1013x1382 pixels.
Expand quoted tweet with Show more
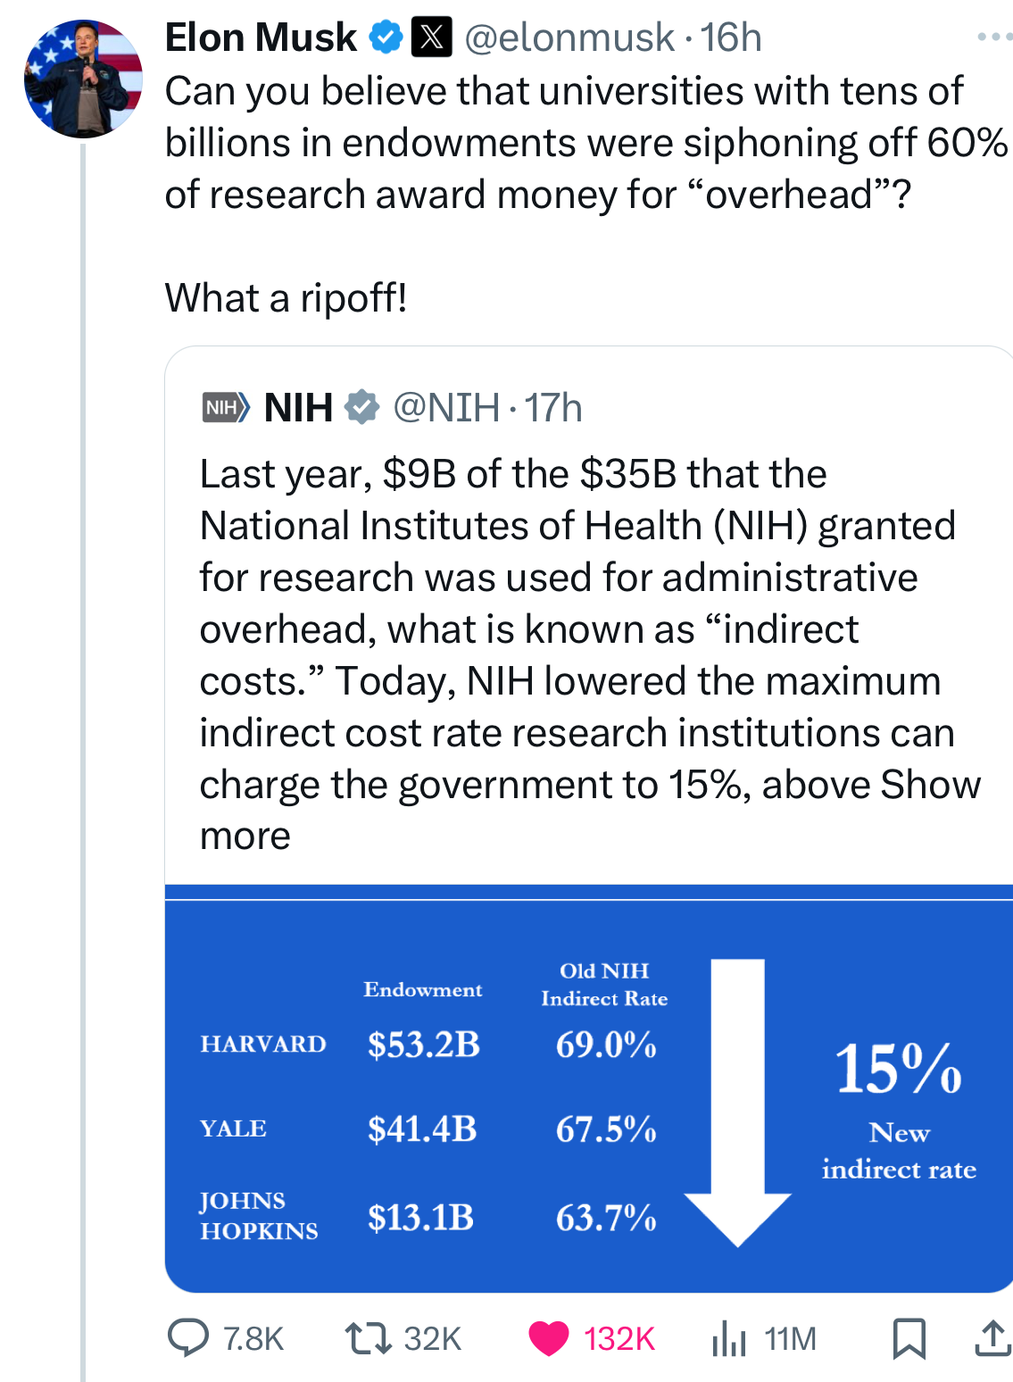(930, 785)
